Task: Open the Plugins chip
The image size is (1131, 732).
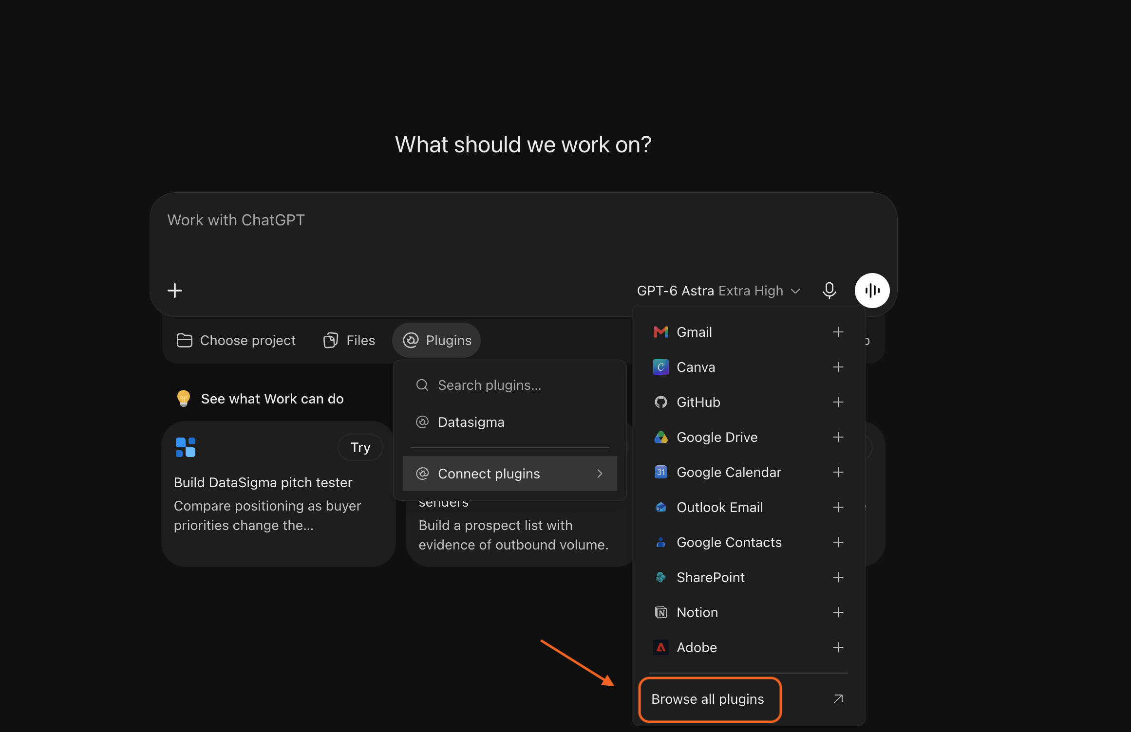Action: (x=436, y=340)
